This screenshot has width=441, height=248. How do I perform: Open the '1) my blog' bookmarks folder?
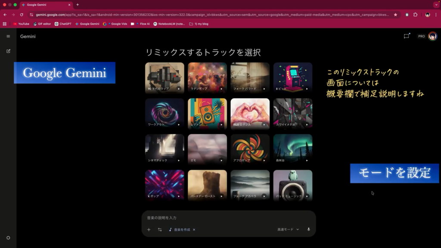199,24
